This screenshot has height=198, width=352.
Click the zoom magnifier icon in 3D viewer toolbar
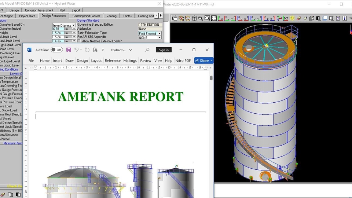[201, 18]
